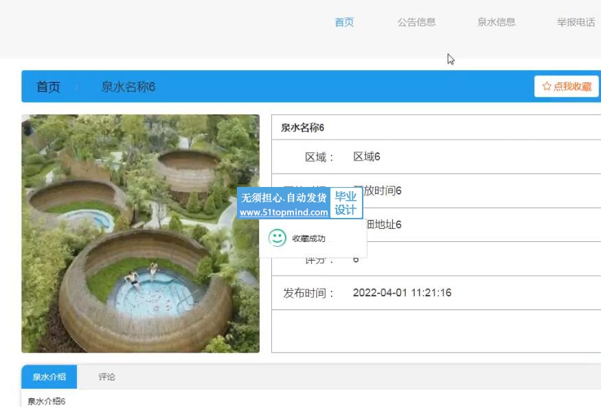Click the date 2022-04-01 11:21:16
This screenshot has height=407, width=601.
[402, 293]
